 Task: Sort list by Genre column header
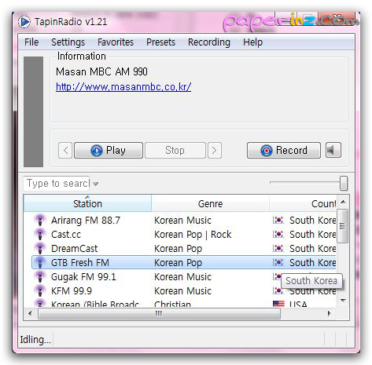210,203
